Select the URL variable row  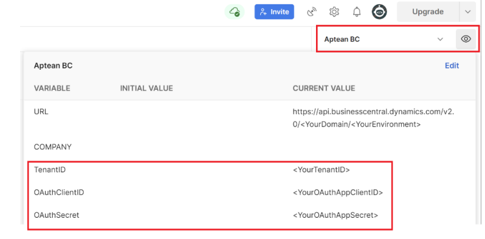click(x=250, y=118)
